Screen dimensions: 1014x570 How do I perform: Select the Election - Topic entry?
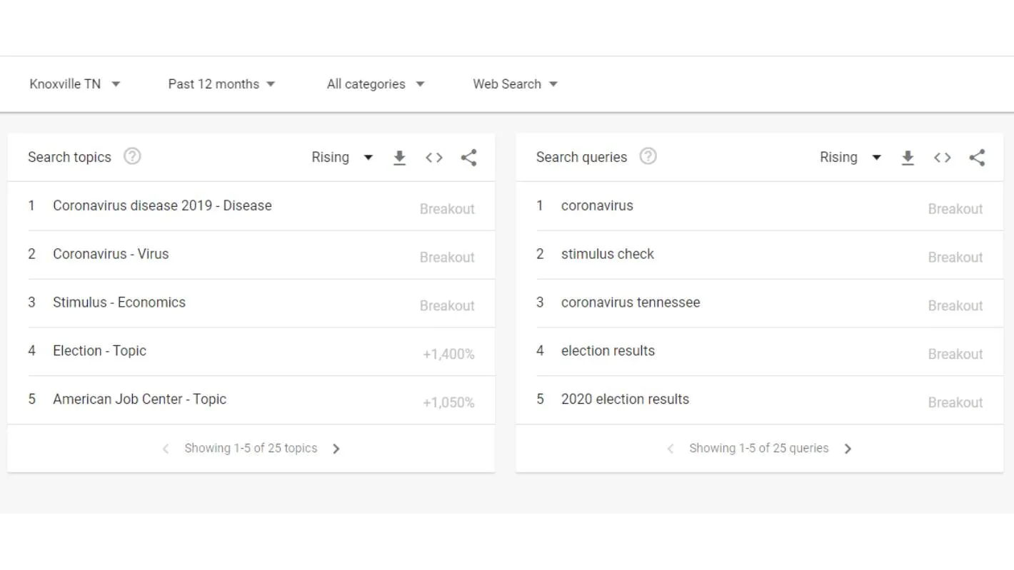coord(99,350)
